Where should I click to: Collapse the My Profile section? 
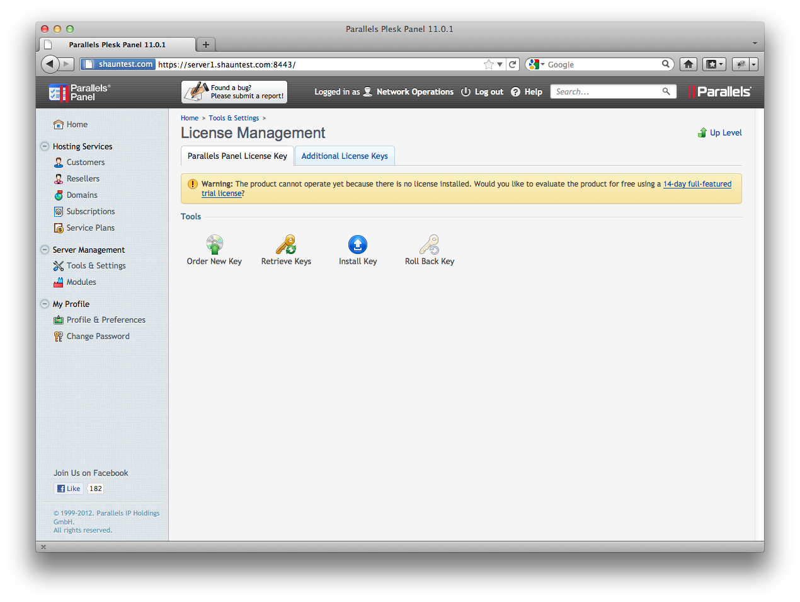[x=45, y=304]
